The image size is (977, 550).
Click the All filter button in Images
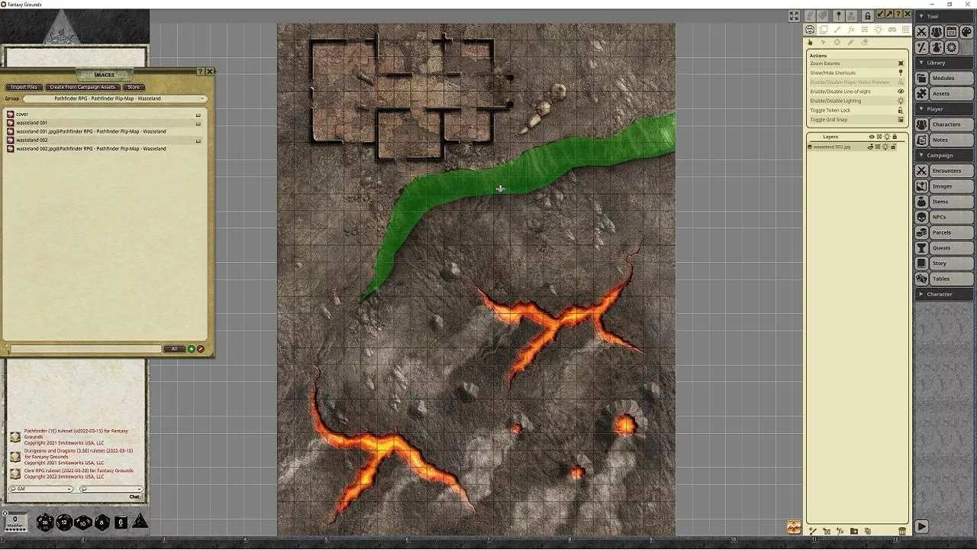tap(174, 349)
